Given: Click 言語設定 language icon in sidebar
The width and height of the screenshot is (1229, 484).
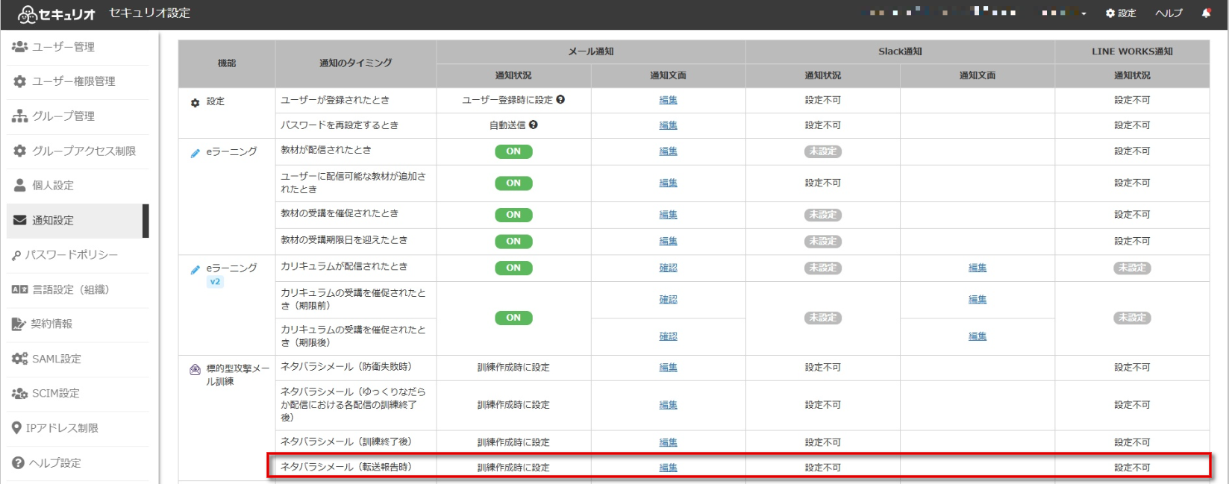Looking at the screenshot, I should pos(19,289).
